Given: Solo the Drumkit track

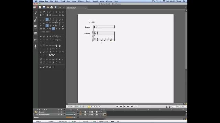Looking at the screenshot, I should click(59, 112).
